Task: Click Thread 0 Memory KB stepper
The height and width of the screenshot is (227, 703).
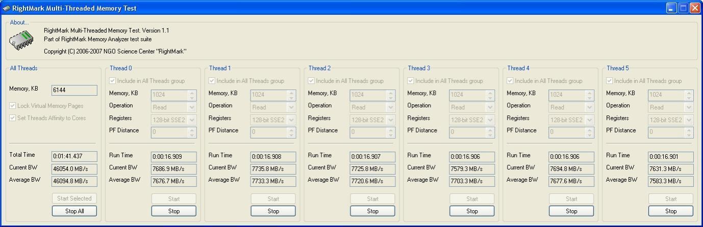Action: (x=192, y=95)
